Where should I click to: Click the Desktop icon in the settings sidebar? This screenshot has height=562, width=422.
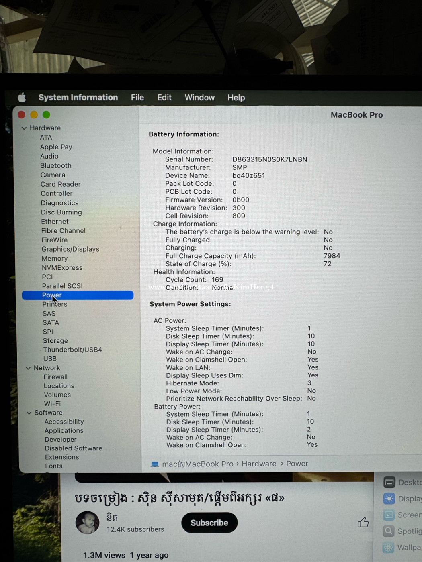pyautogui.click(x=389, y=482)
